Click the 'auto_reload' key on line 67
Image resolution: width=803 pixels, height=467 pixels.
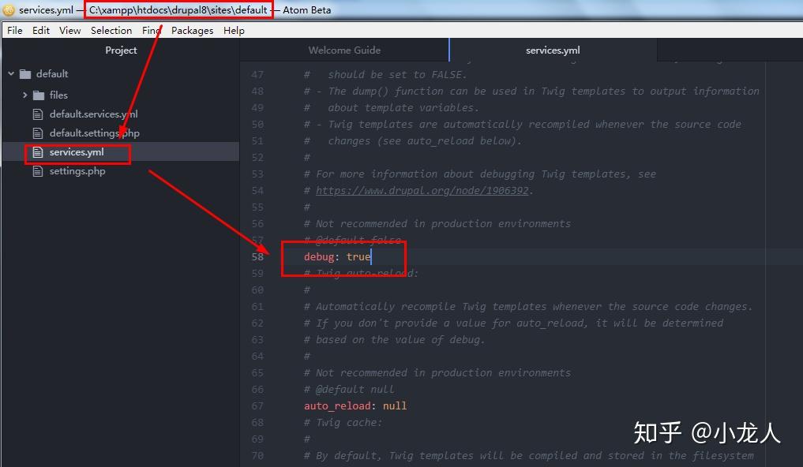click(x=337, y=405)
